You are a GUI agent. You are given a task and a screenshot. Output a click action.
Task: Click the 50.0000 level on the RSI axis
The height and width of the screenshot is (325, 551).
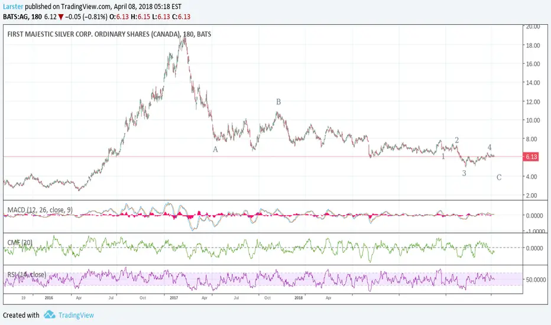[x=536, y=279]
